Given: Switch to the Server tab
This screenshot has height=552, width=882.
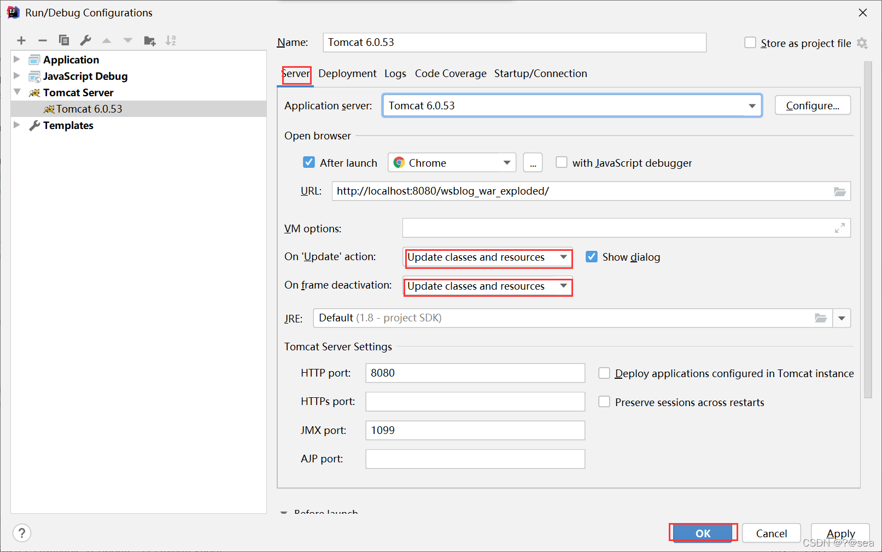Looking at the screenshot, I should [x=296, y=74].
